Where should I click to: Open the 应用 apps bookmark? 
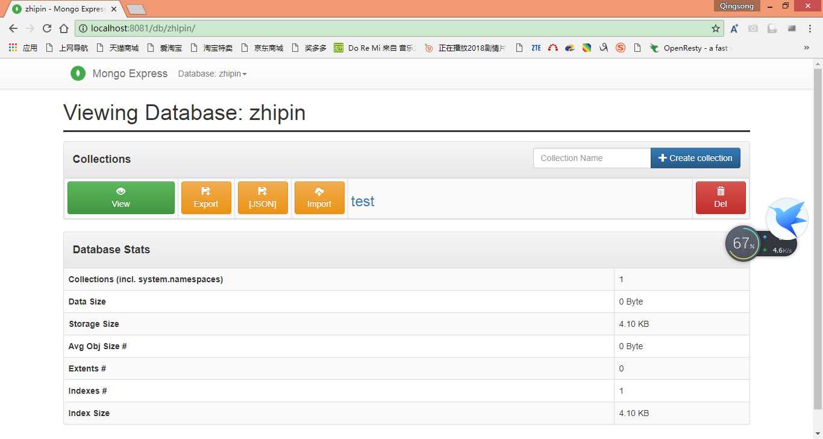point(23,48)
